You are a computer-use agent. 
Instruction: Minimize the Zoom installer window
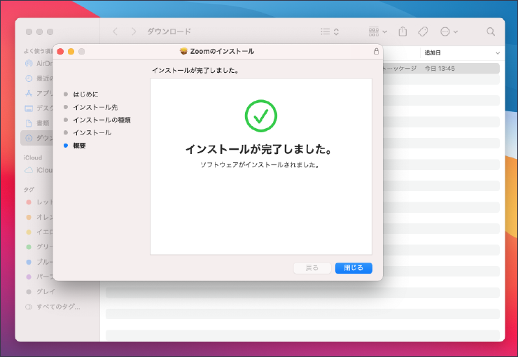(71, 52)
